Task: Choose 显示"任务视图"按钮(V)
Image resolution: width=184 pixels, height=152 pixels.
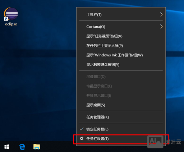Action: [x=121, y=36]
